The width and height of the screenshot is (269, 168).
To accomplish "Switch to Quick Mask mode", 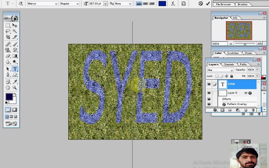I will click(15, 110).
